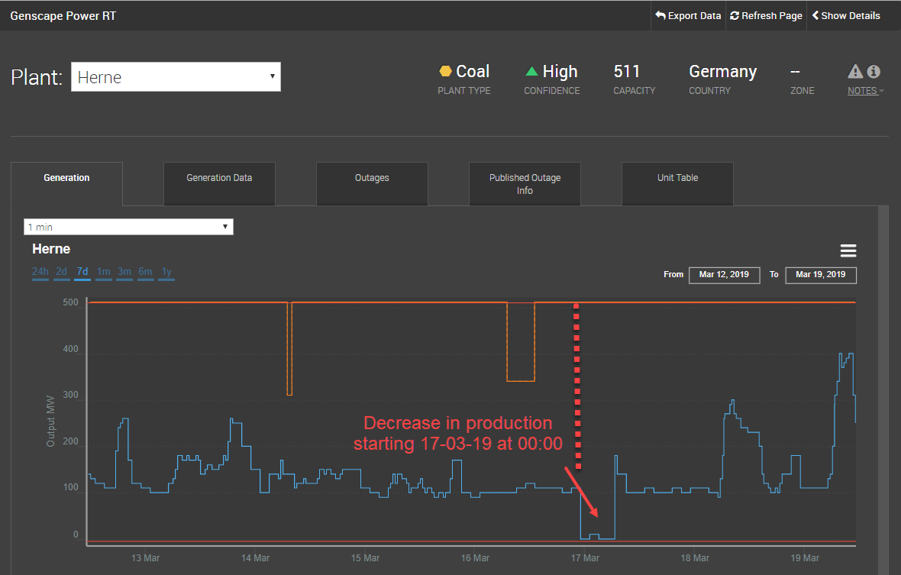Select the 3m range option
The height and width of the screenshot is (575, 901).
[124, 272]
